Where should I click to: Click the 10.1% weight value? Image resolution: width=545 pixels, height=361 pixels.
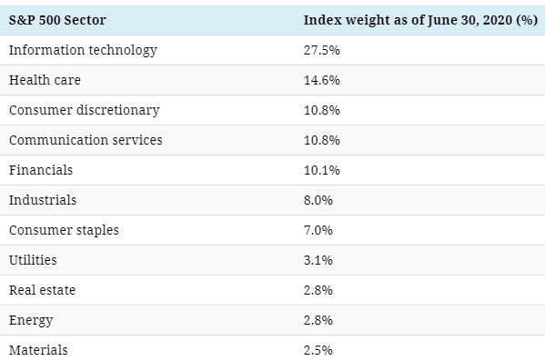tap(322, 170)
